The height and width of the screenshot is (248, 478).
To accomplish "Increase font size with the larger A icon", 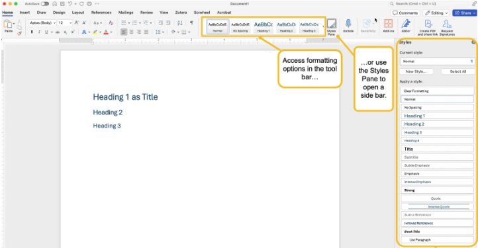I will [77, 23].
